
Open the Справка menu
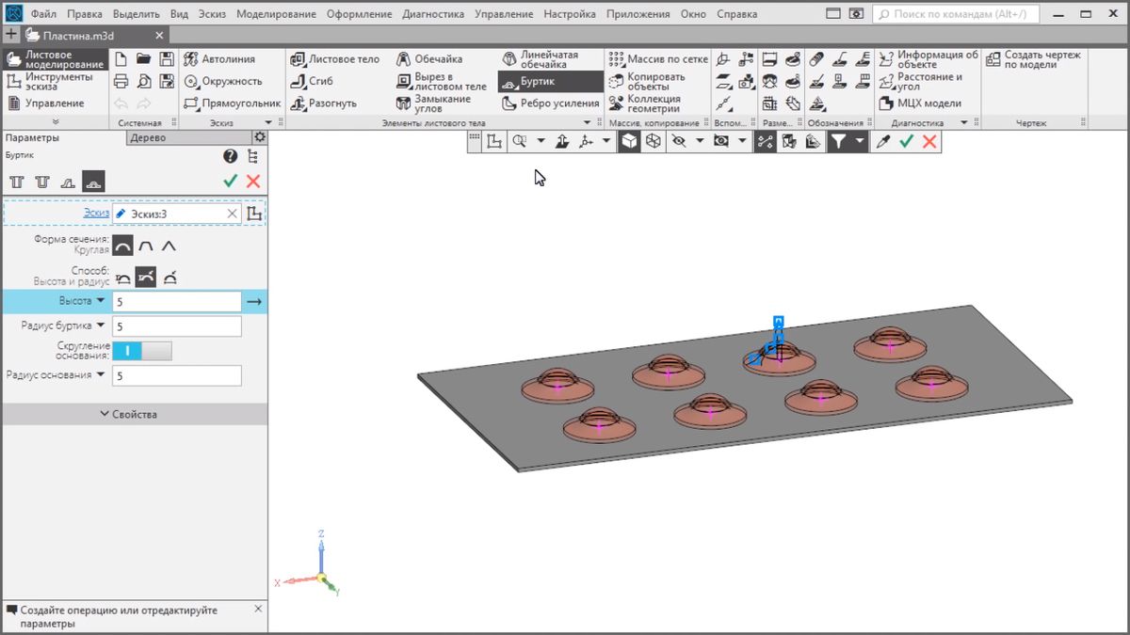click(x=736, y=14)
